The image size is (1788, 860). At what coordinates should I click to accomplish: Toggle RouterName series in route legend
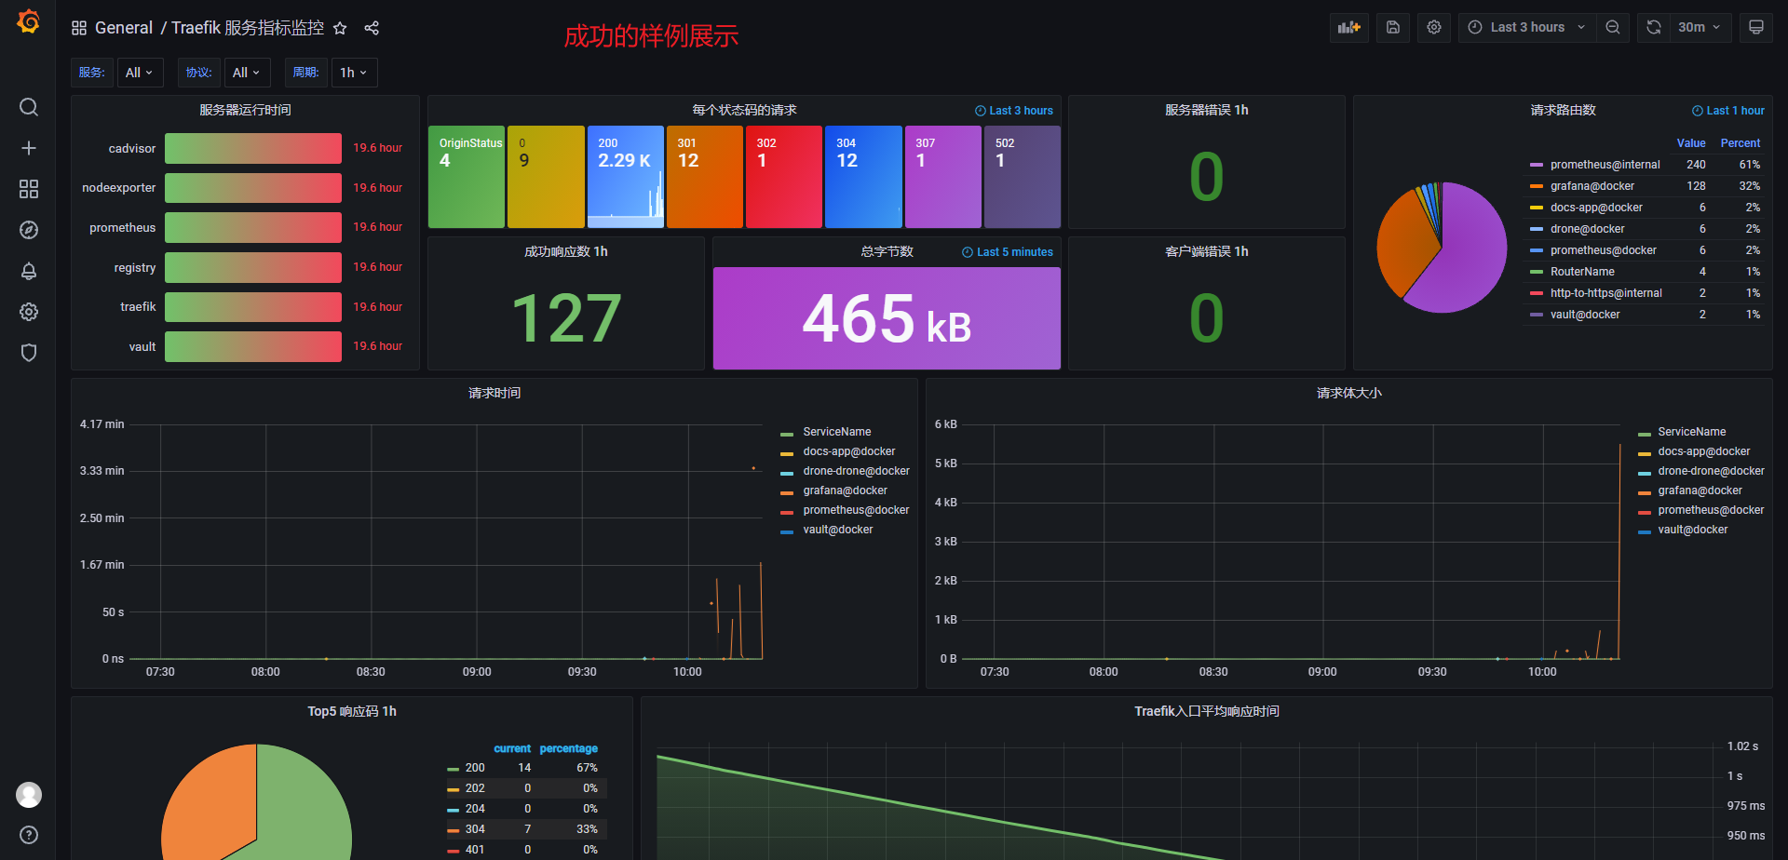click(x=1582, y=272)
